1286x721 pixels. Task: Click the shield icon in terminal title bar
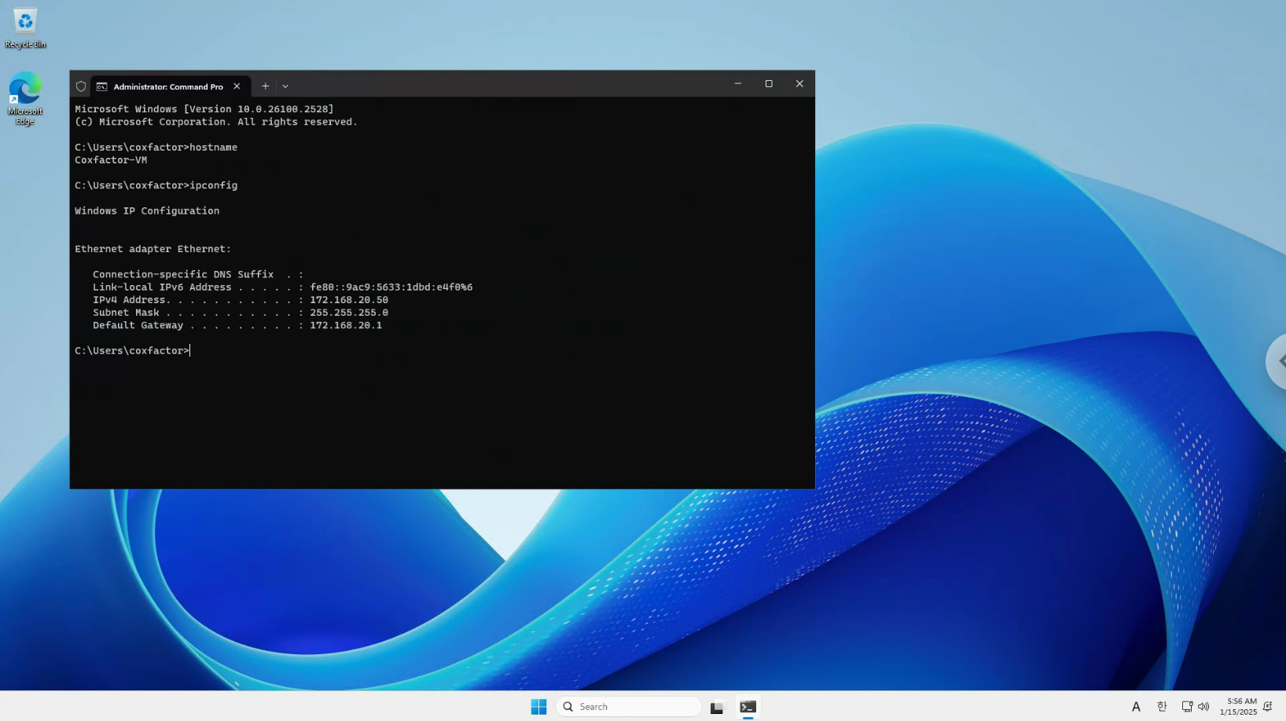click(81, 86)
